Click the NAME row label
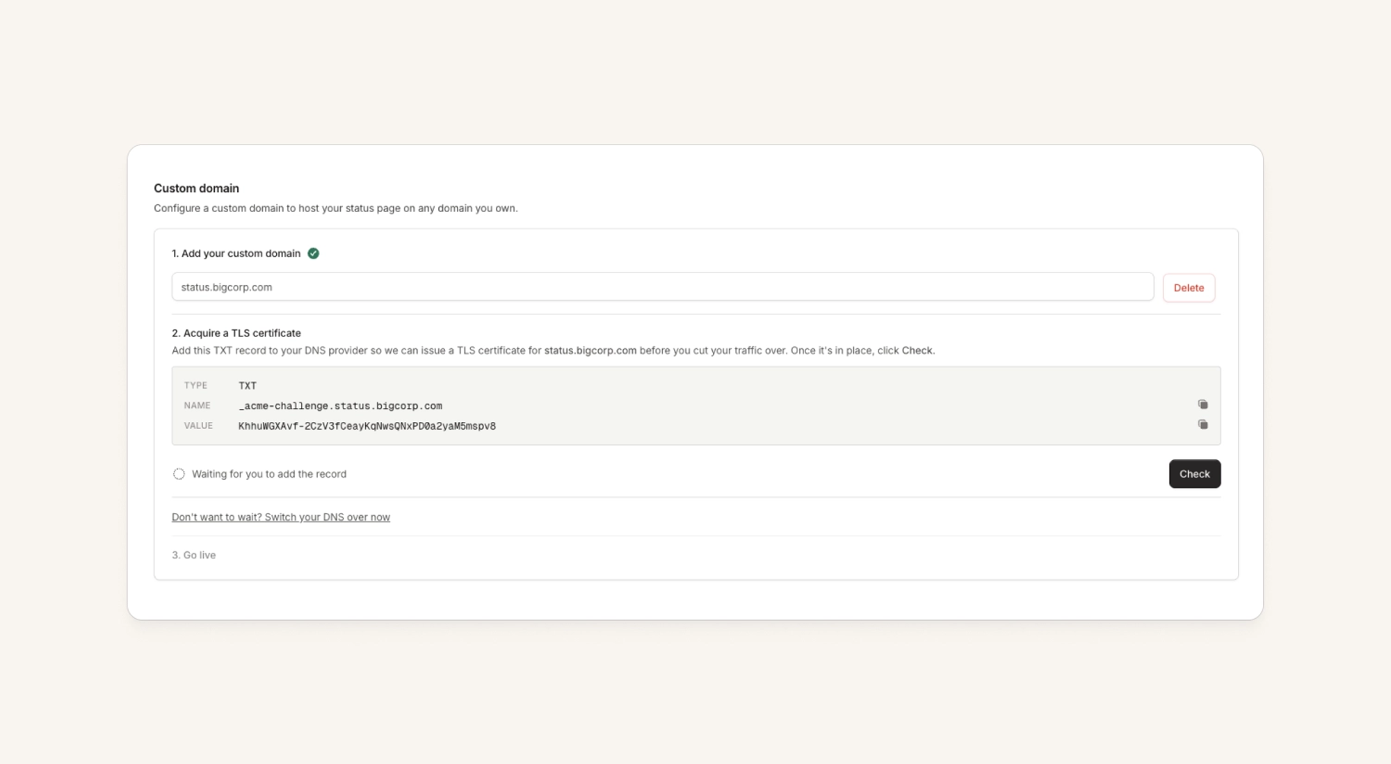 click(197, 405)
